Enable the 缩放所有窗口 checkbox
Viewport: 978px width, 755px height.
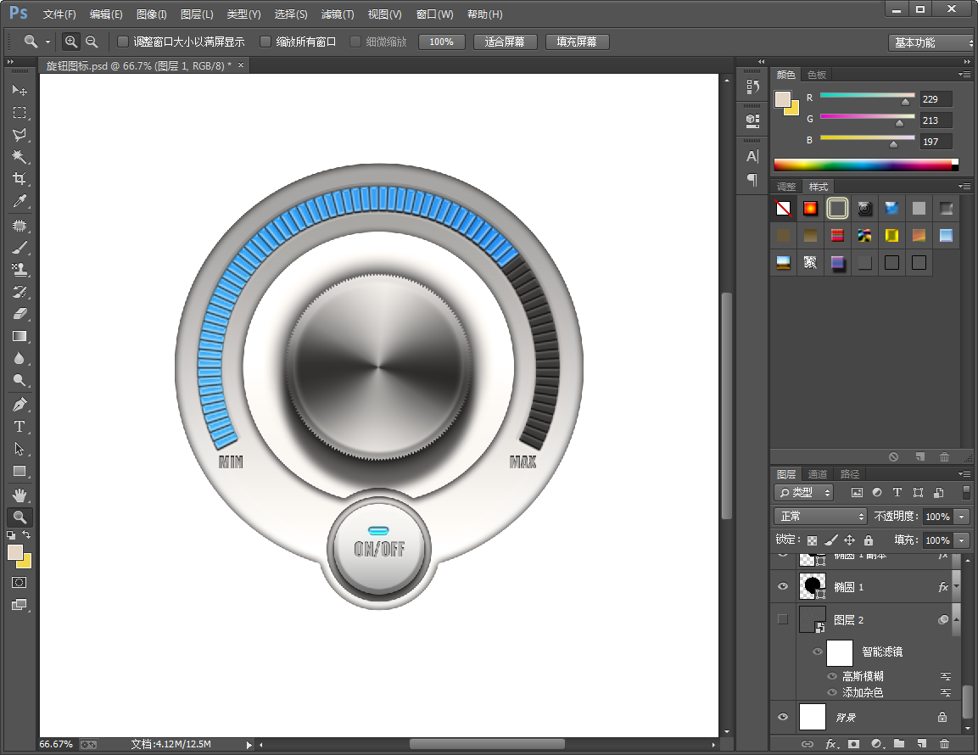tap(265, 42)
